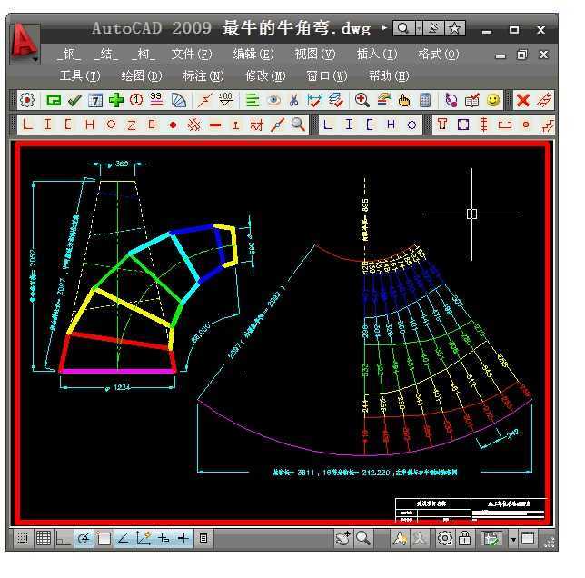Viewport: 585px width, 578px height.
Task: Click the pointing hand pan icon
Action: pyautogui.click(x=404, y=100)
